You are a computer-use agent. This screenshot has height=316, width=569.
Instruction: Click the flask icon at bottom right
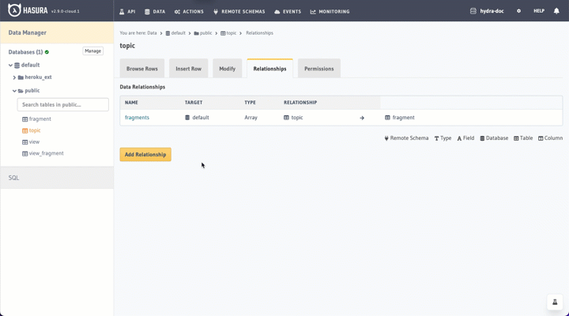pyautogui.click(x=555, y=302)
